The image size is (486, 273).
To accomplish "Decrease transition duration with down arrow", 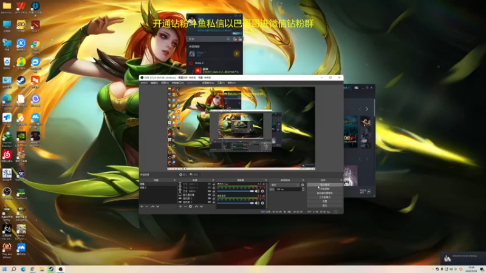I will point(303,190).
